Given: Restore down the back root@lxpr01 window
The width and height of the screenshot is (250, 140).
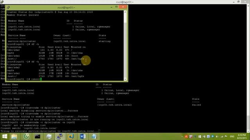Looking at the screenshot, I should (239, 2).
